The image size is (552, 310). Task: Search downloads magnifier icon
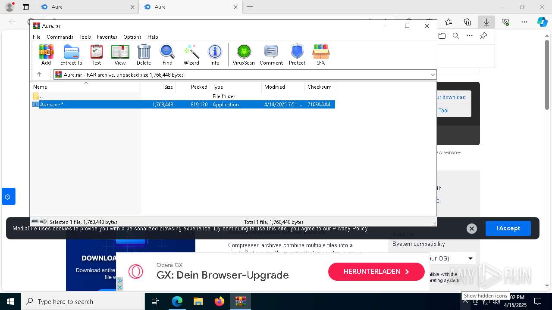[x=456, y=36]
